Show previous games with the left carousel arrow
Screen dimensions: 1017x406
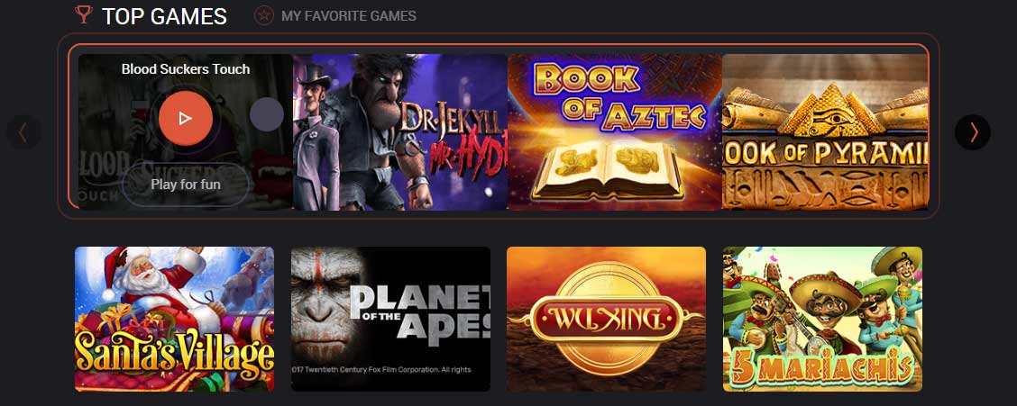click(x=23, y=132)
